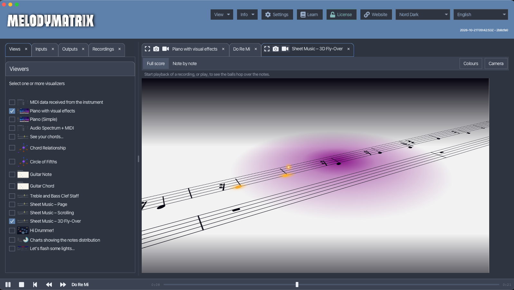Open the English language dropdown
The image size is (514, 290).
point(481,15)
